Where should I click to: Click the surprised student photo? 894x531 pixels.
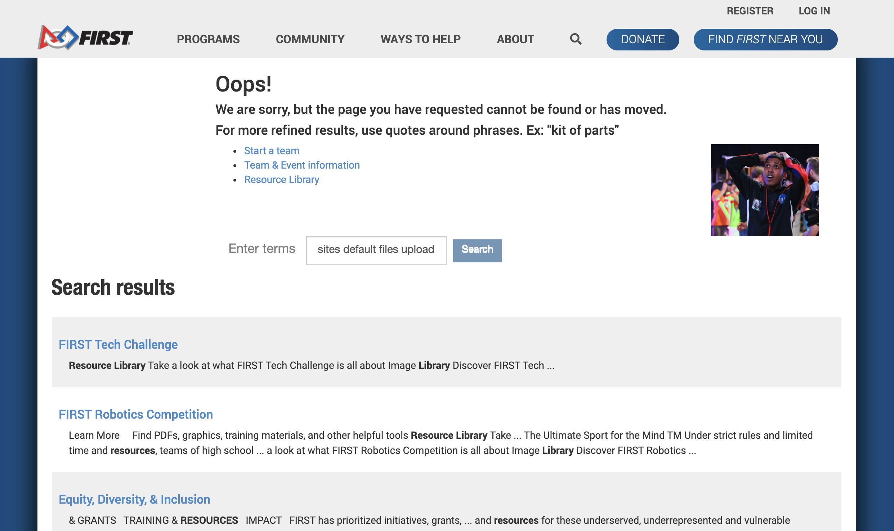(765, 190)
